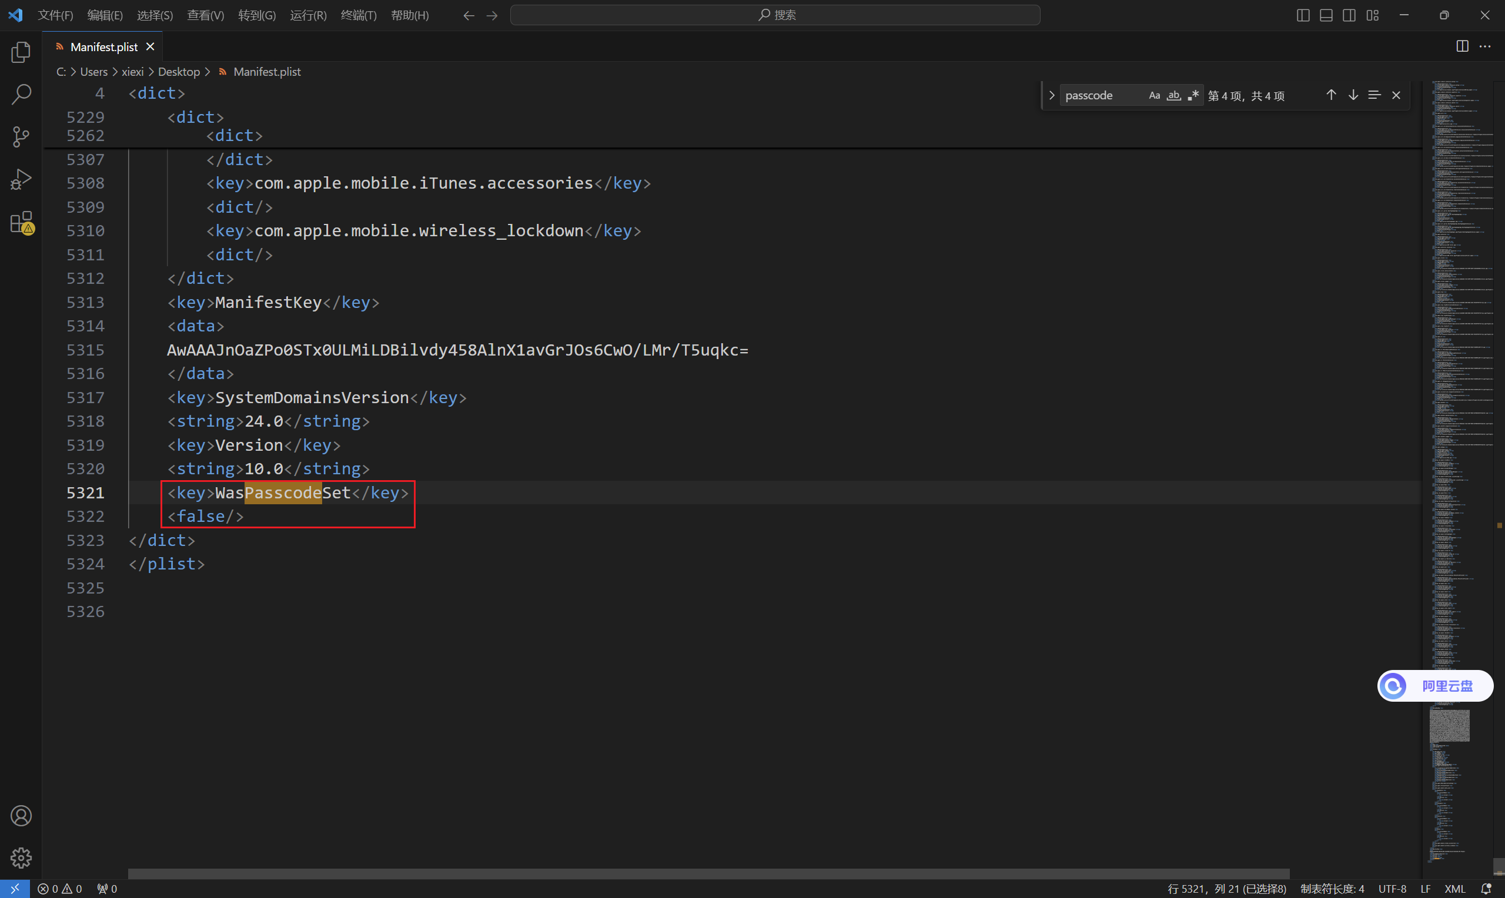Open go-to-line via 行 5321 status
Viewport: 1505px width, 898px height.
(1226, 889)
